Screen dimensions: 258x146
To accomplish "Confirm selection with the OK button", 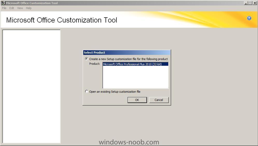I will pos(137,100).
